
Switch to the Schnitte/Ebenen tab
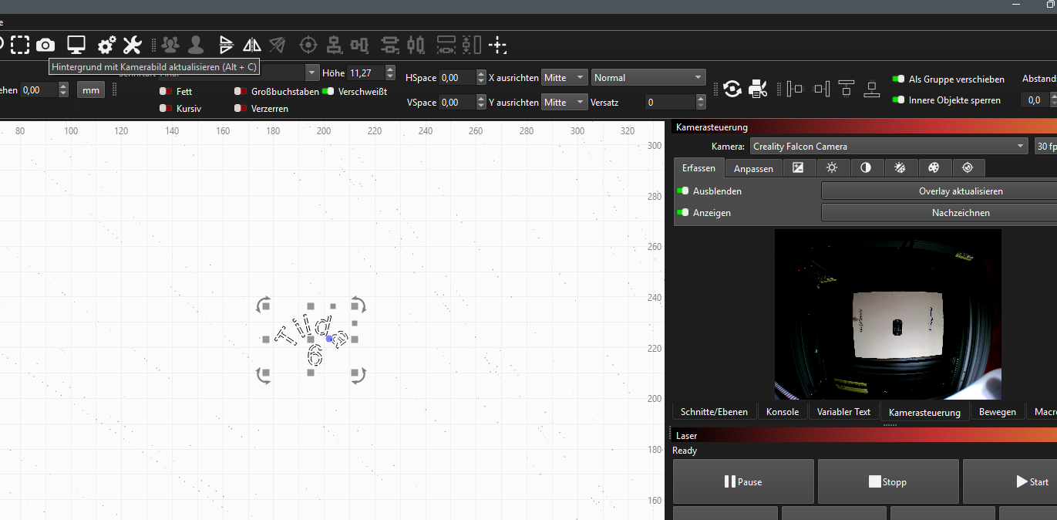point(714,412)
